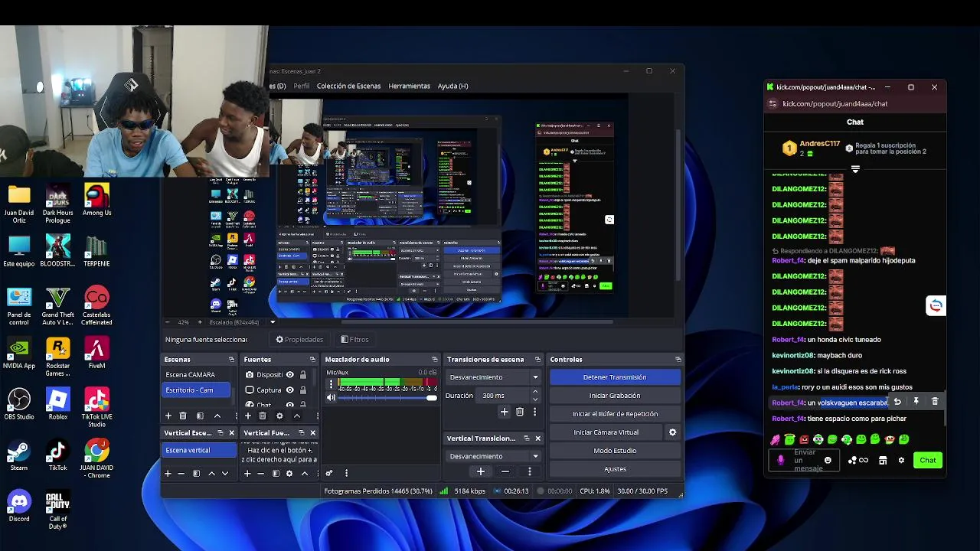Move source up in Fuentes panel
Screen dimensions: 980x551
296,416
